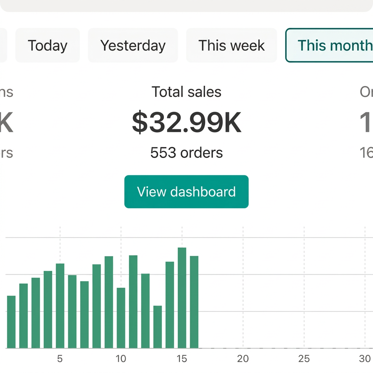Screen dimensions: 373x373
Task: Click the x-axis label 20
Action: tap(243, 359)
